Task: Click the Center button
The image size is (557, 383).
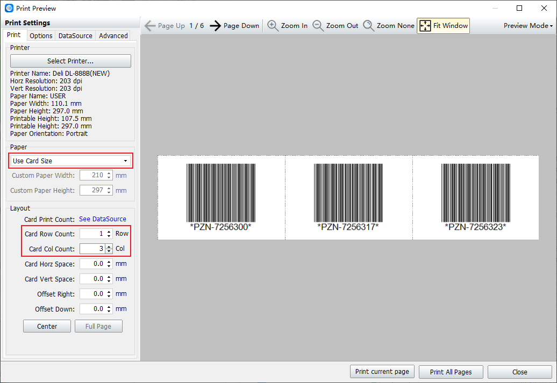Action: pyautogui.click(x=47, y=326)
